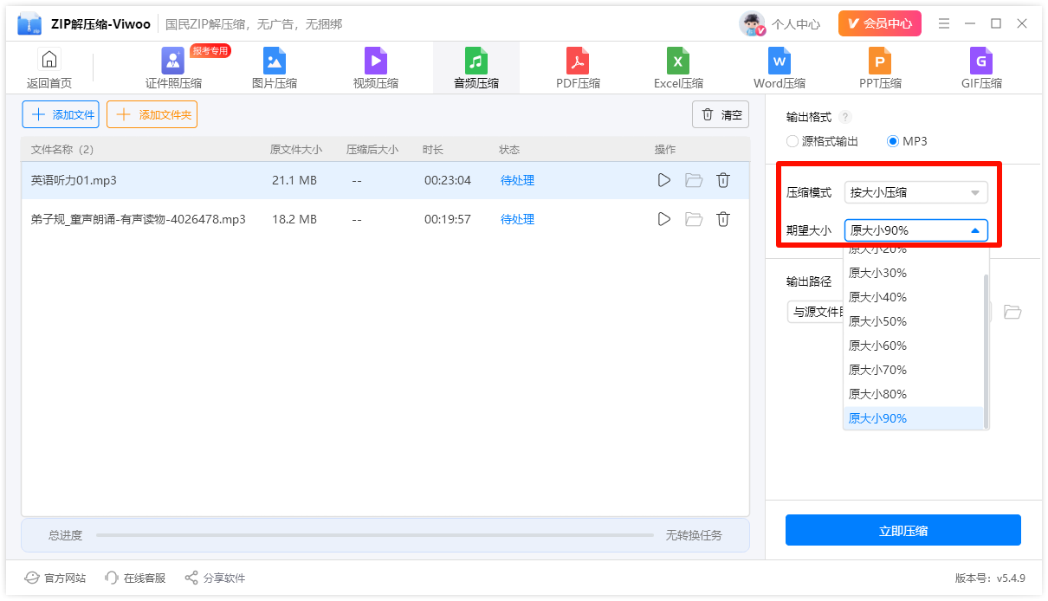1048x601 pixels.
Task: Click 清空 clear list button
Action: point(721,114)
